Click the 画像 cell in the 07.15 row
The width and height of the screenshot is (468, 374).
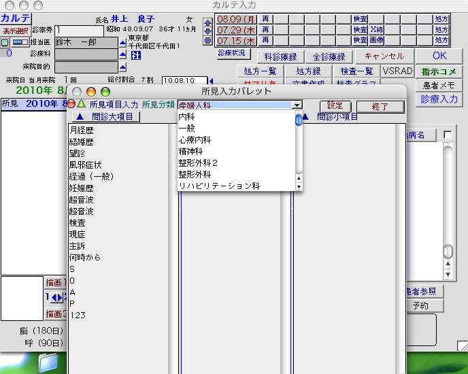tap(376, 40)
